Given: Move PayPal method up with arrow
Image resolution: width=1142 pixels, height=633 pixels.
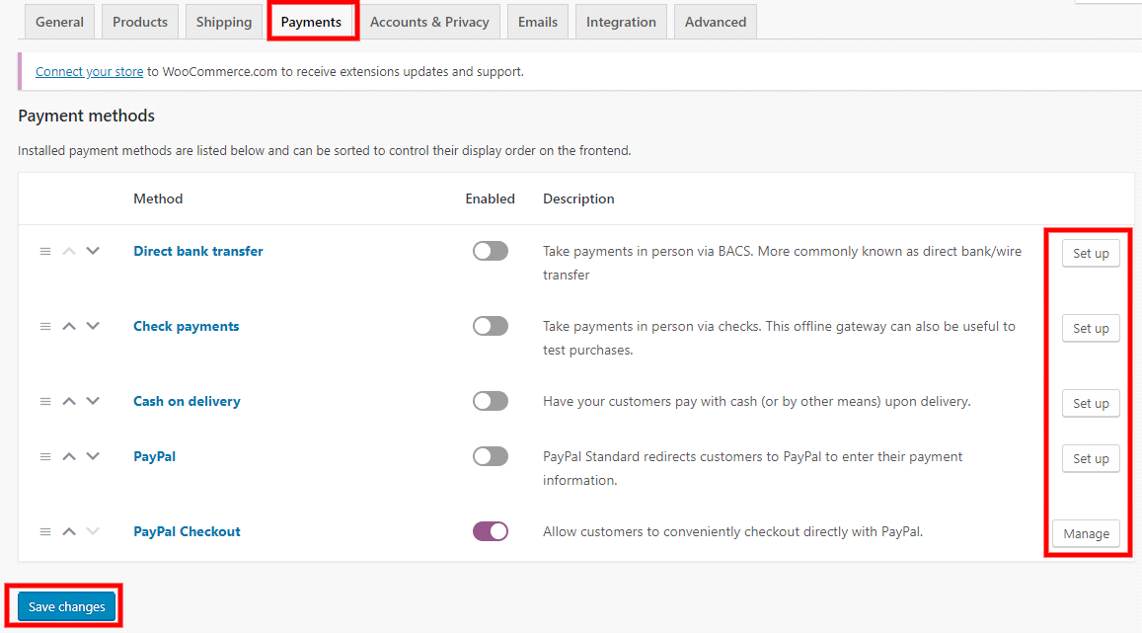Looking at the screenshot, I should [69, 457].
